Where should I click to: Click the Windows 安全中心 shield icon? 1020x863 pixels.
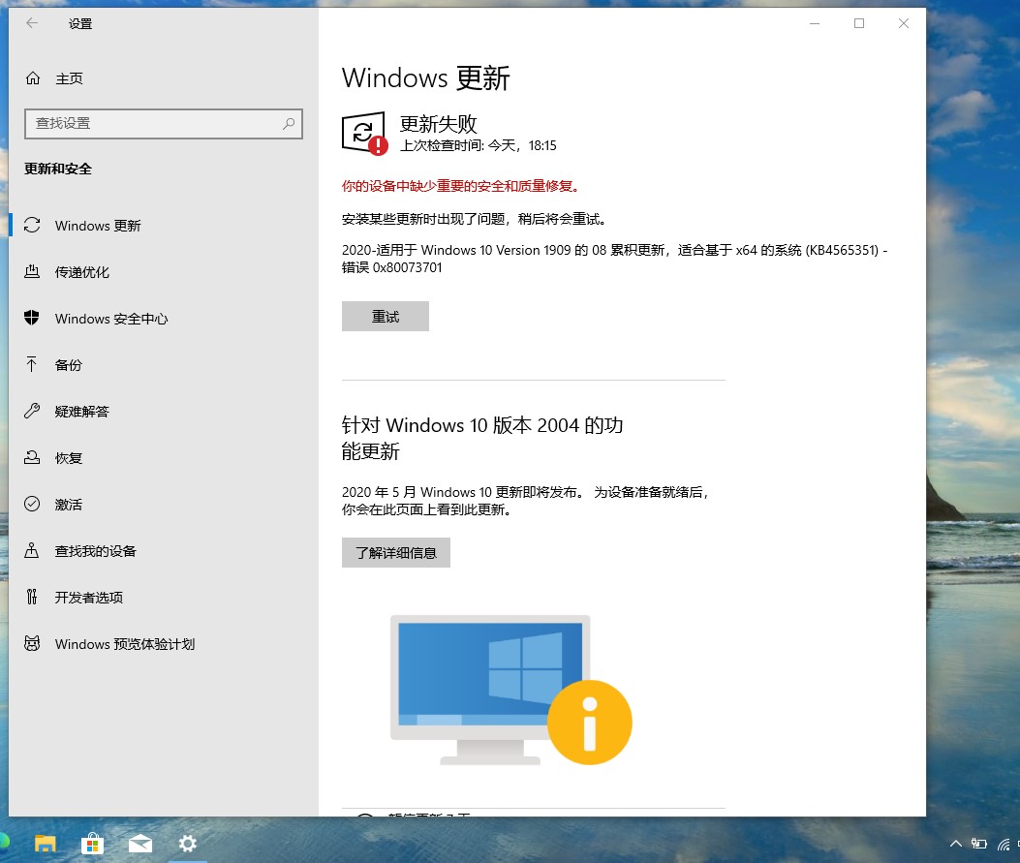[x=32, y=318]
